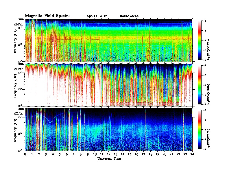The image size is (229, 177).
Task: Click the "station=STA" label
Action: (x=129, y=16)
